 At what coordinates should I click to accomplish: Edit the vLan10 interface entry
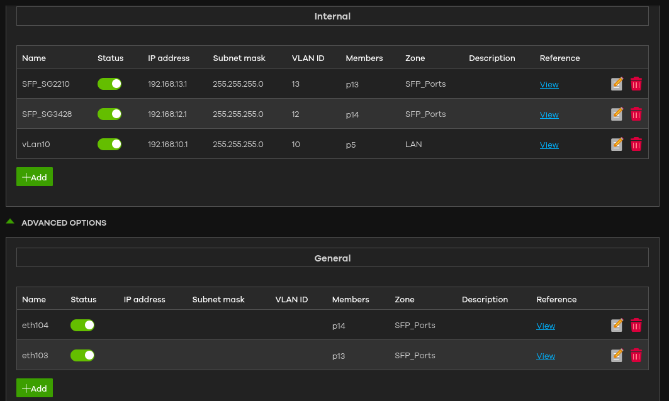click(617, 145)
